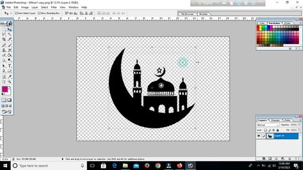
Task: Toggle lock image pixels brush icon
Action: (x=269, y=130)
